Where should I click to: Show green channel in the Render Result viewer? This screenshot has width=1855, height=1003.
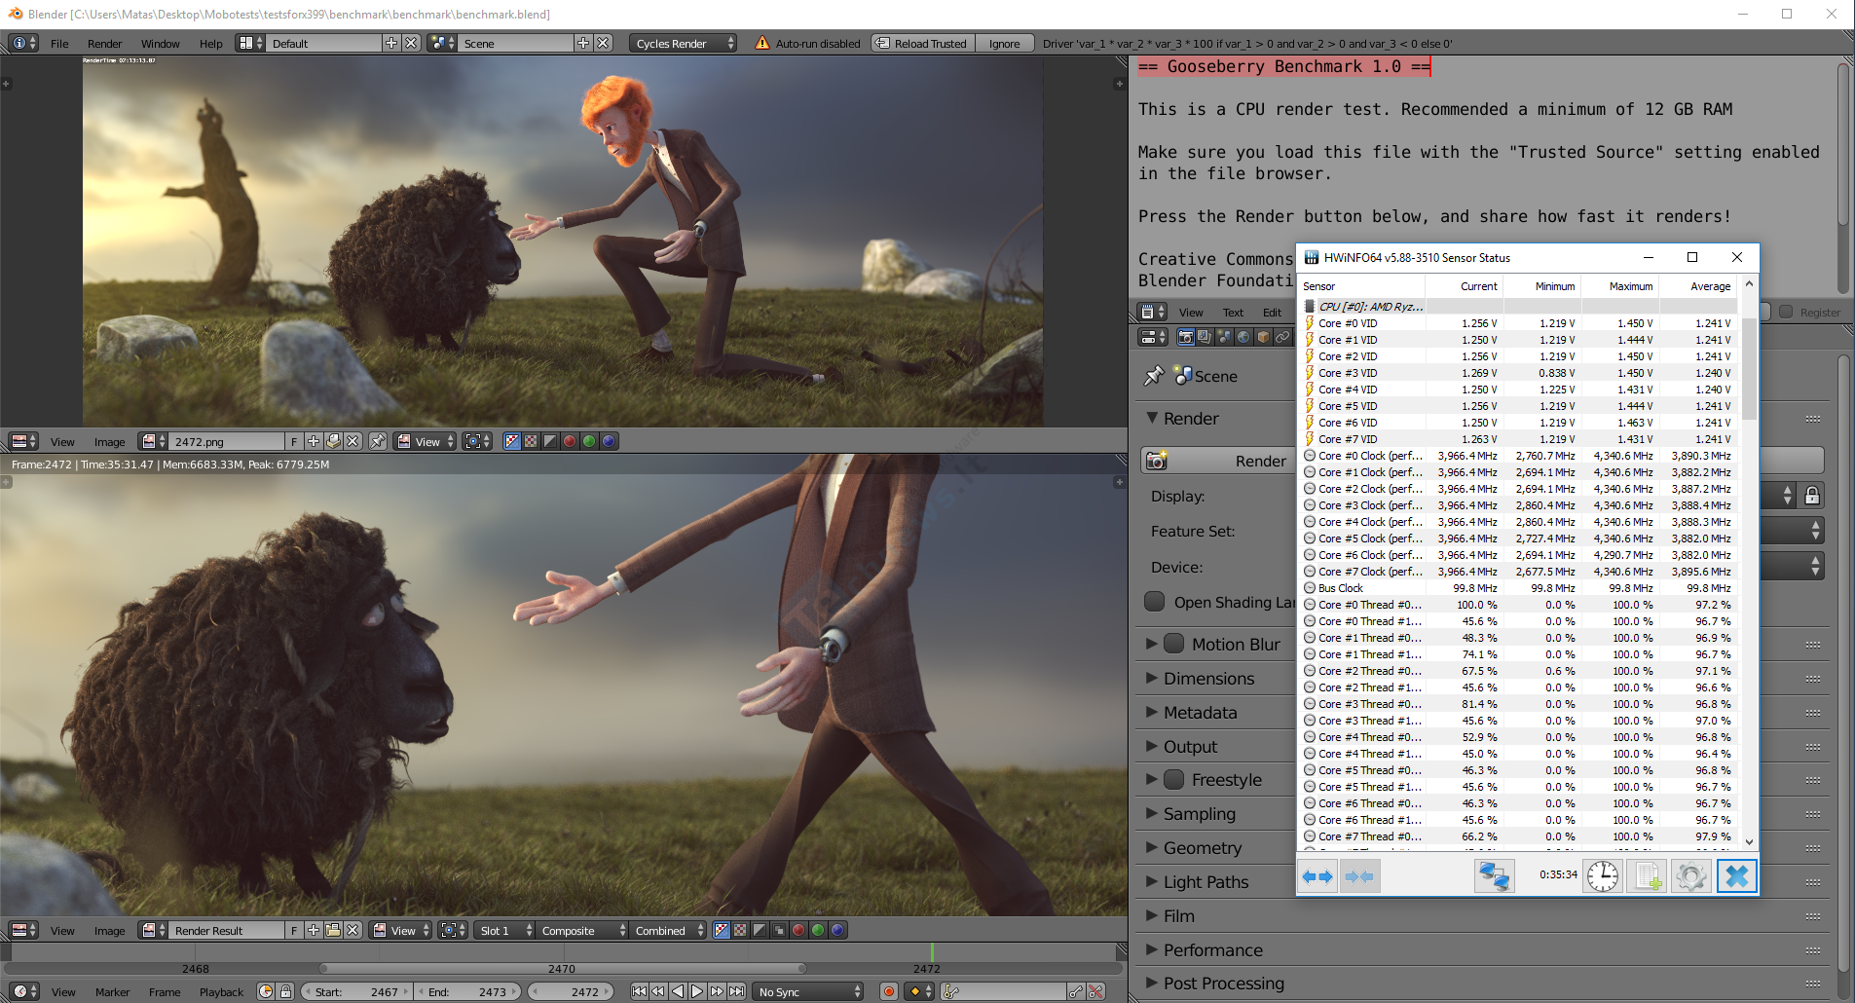coord(818,930)
